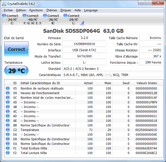Click the Taille Cache Mémoire Inconnu field
The image size is (166, 162).
point(151,38)
